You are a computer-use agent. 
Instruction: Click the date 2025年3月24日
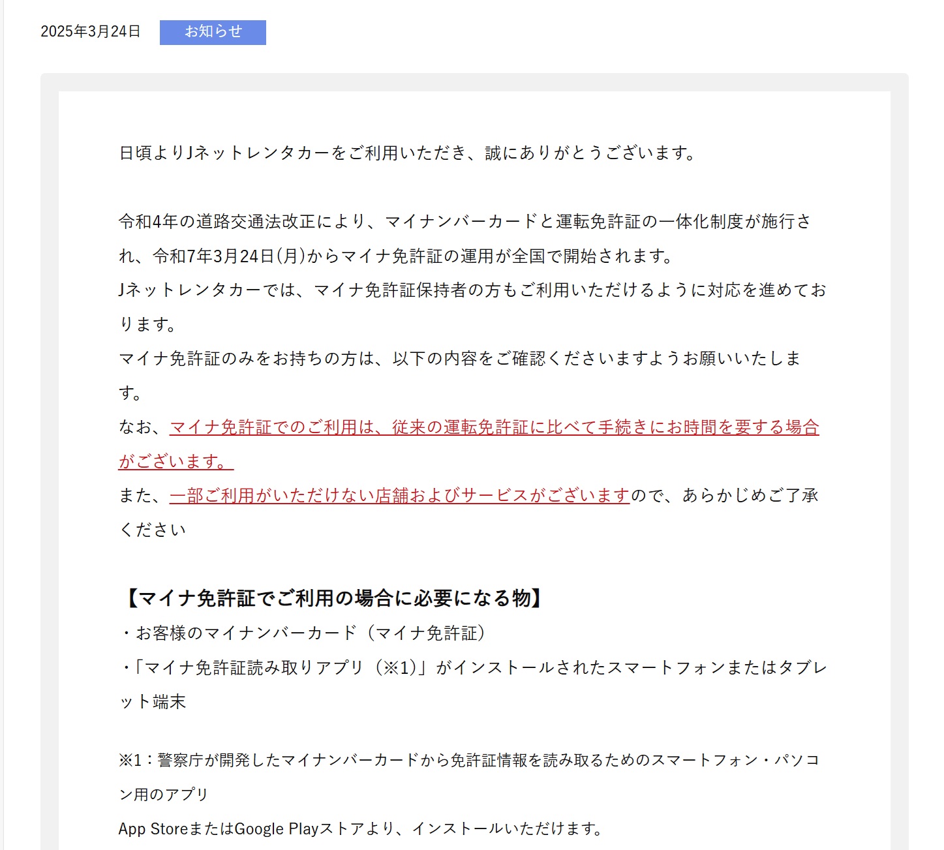click(91, 31)
